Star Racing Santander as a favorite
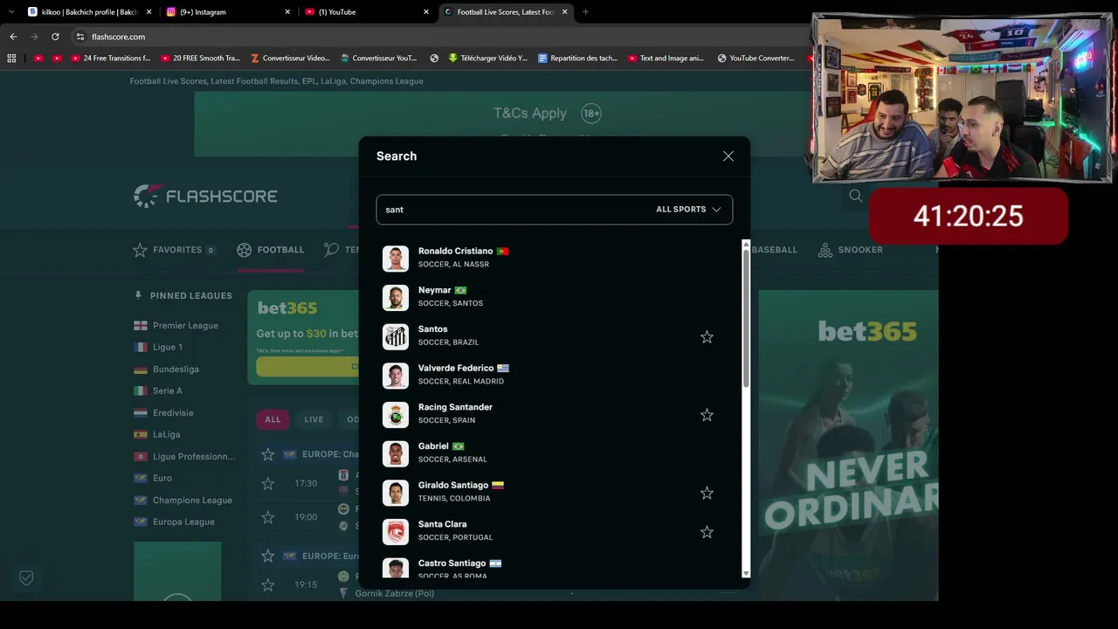The image size is (1118, 629). (x=707, y=415)
